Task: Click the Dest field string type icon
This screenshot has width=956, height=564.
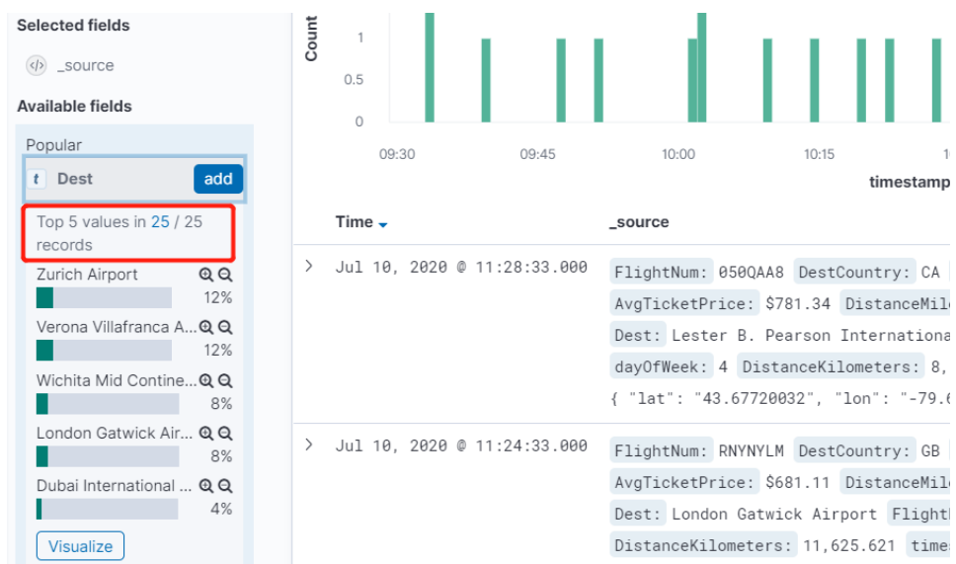Action: pyautogui.click(x=37, y=179)
